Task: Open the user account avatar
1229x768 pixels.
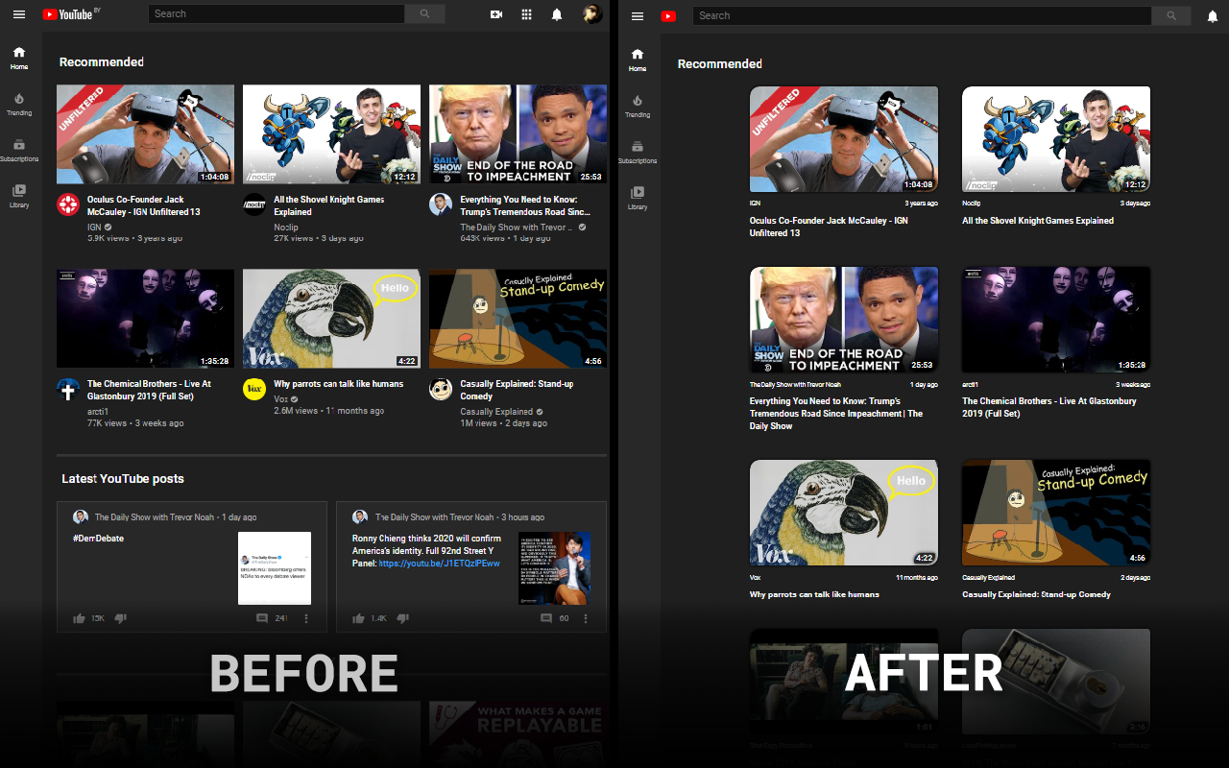Action: point(591,14)
